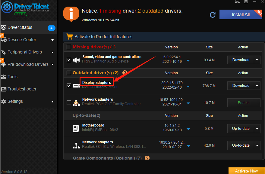Viewport: 265px width, 174px height.
Task: Uncheck the NVIDIA Quadro P2200 checkbox
Action: [69, 86]
